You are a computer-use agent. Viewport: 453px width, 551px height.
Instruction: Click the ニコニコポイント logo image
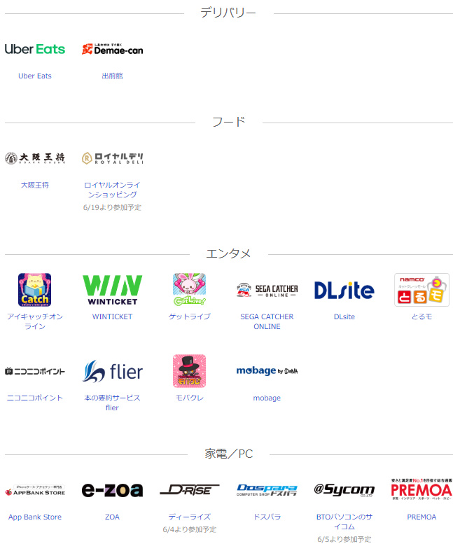[35, 371]
